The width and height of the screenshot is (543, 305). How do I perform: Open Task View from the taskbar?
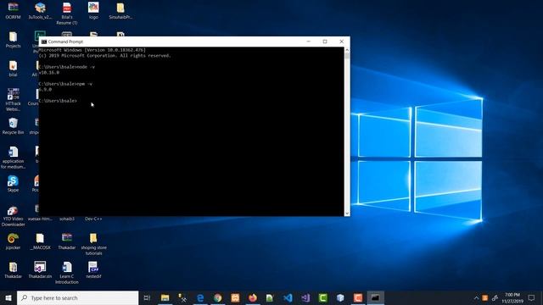tap(147, 297)
